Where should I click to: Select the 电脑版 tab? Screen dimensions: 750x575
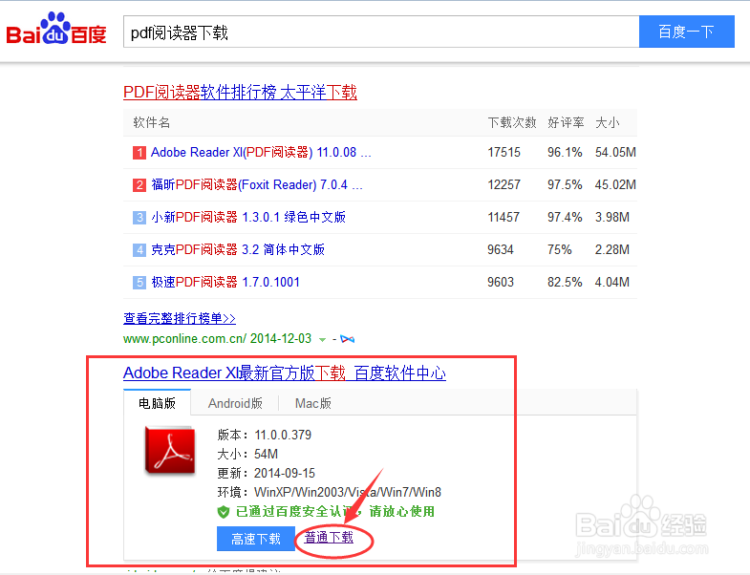(x=157, y=403)
